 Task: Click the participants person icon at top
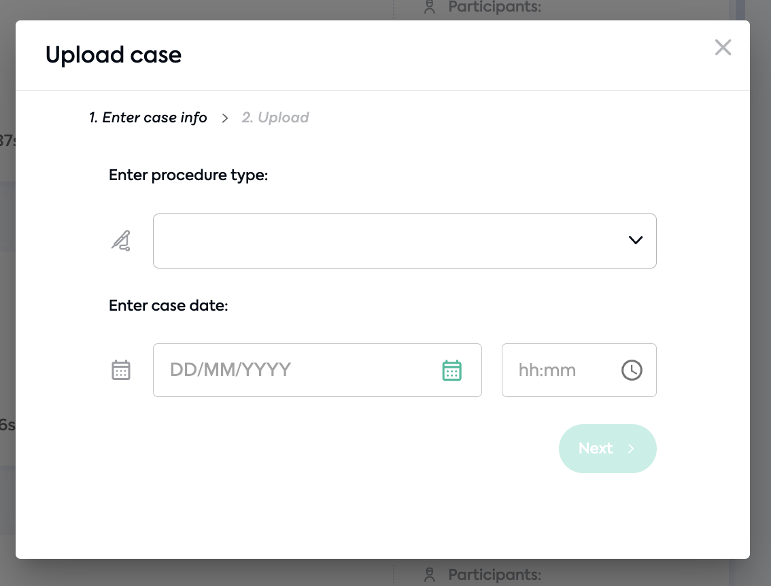click(x=430, y=7)
